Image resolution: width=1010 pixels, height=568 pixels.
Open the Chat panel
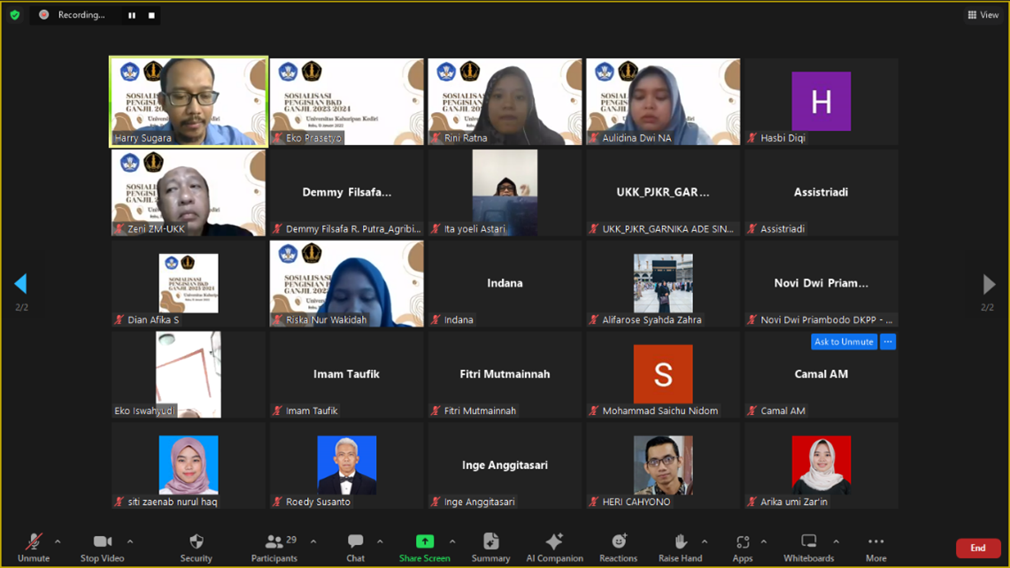coord(355,548)
